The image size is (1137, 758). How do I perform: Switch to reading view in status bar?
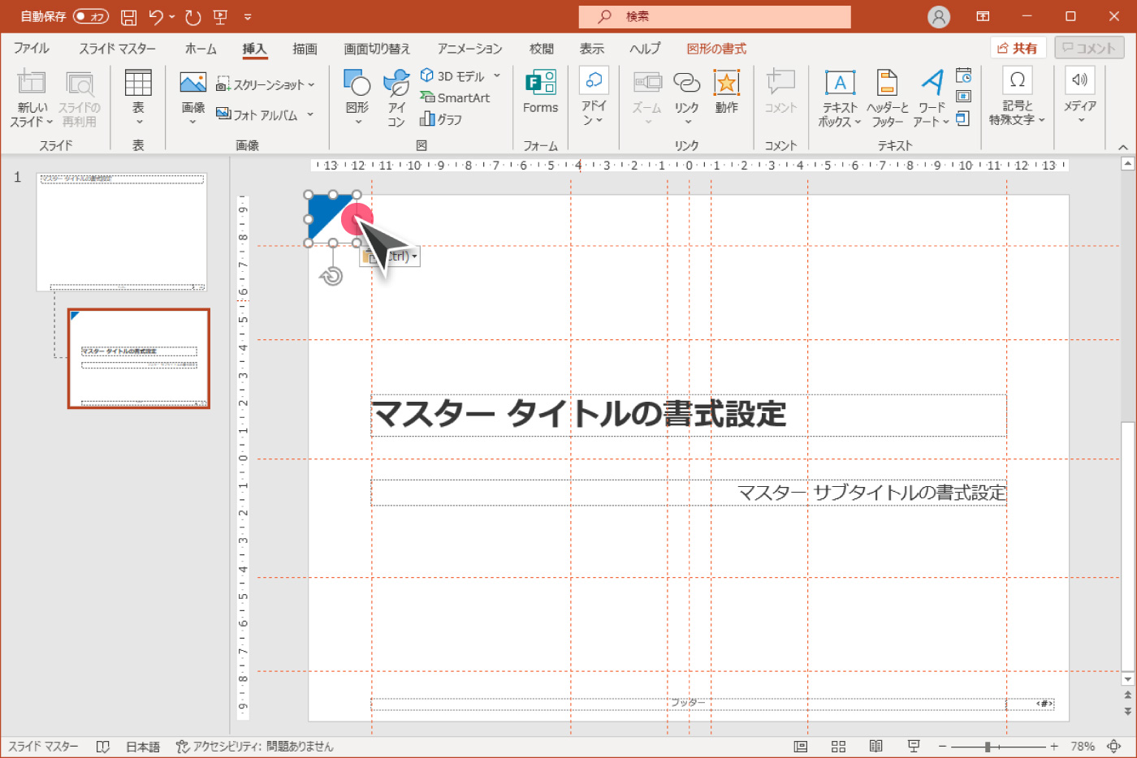pyautogui.click(x=875, y=746)
